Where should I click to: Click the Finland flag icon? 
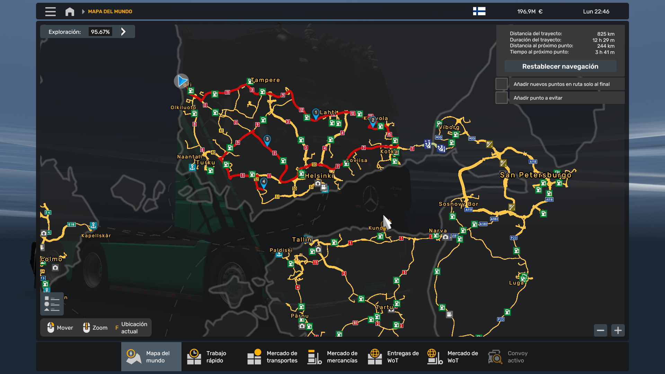point(479,11)
